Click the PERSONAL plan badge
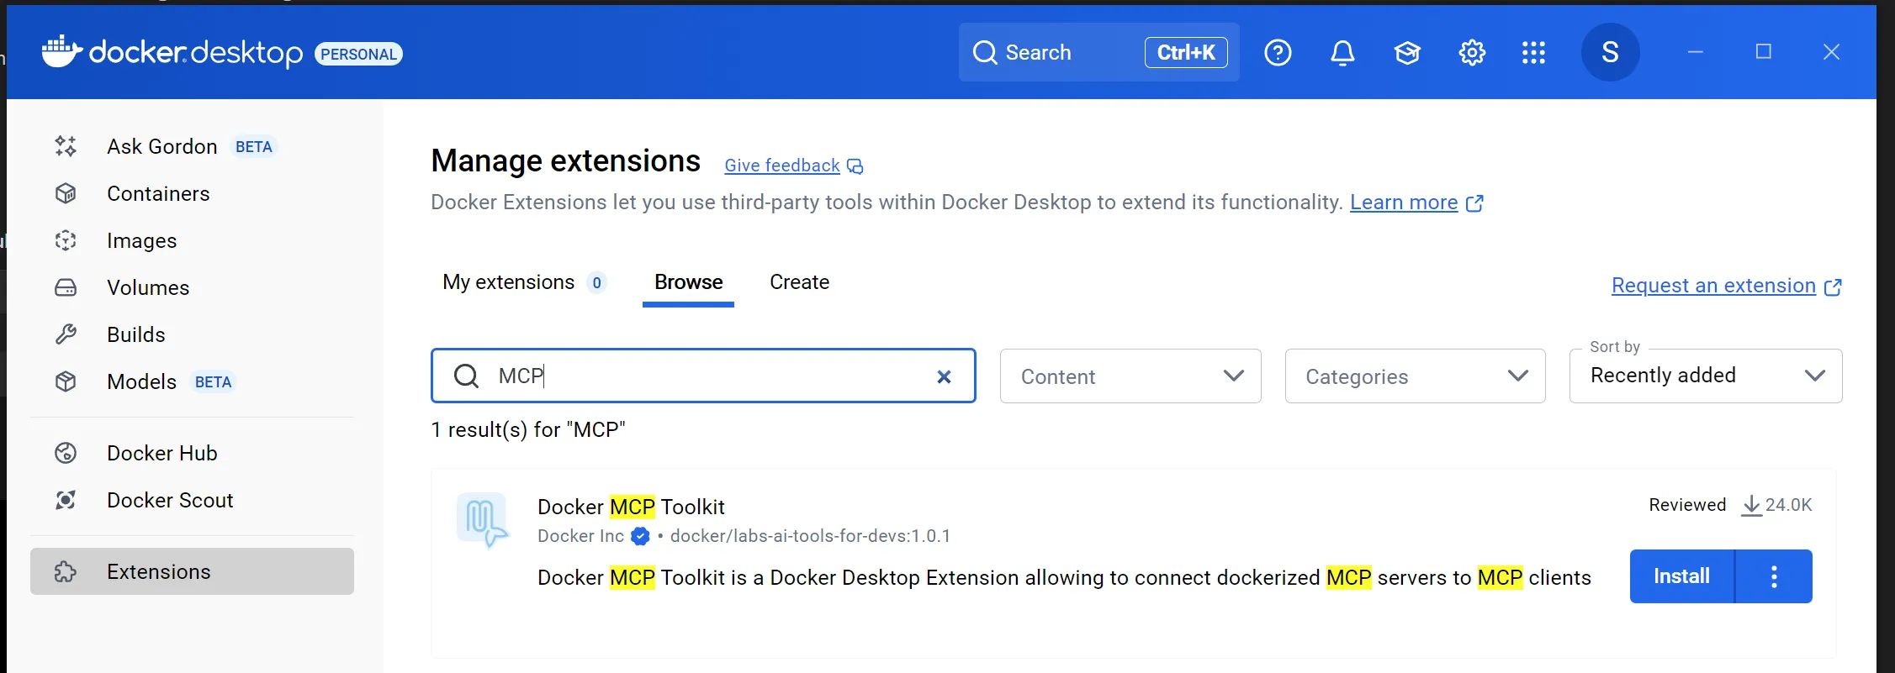1895x673 pixels. point(358,54)
